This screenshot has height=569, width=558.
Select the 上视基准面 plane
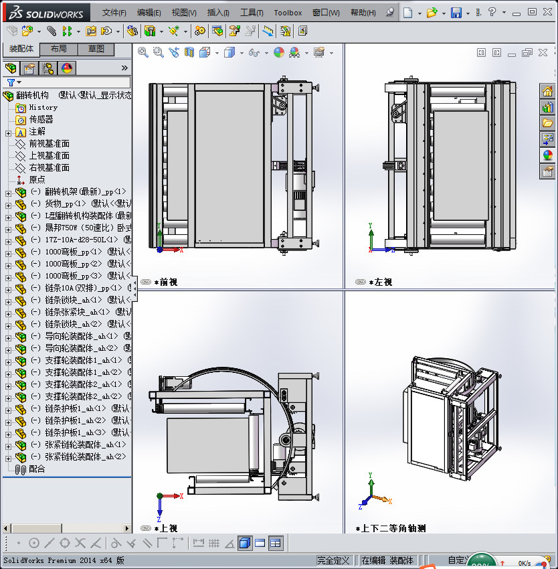click(49, 156)
